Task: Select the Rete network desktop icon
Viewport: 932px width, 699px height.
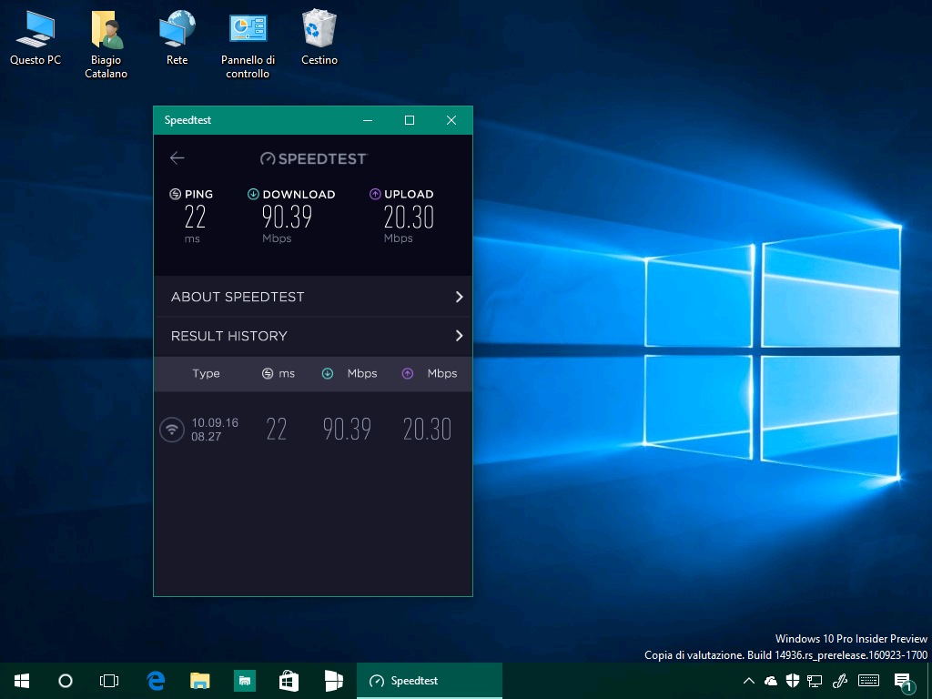Action: pyautogui.click(x=177, y=36)
